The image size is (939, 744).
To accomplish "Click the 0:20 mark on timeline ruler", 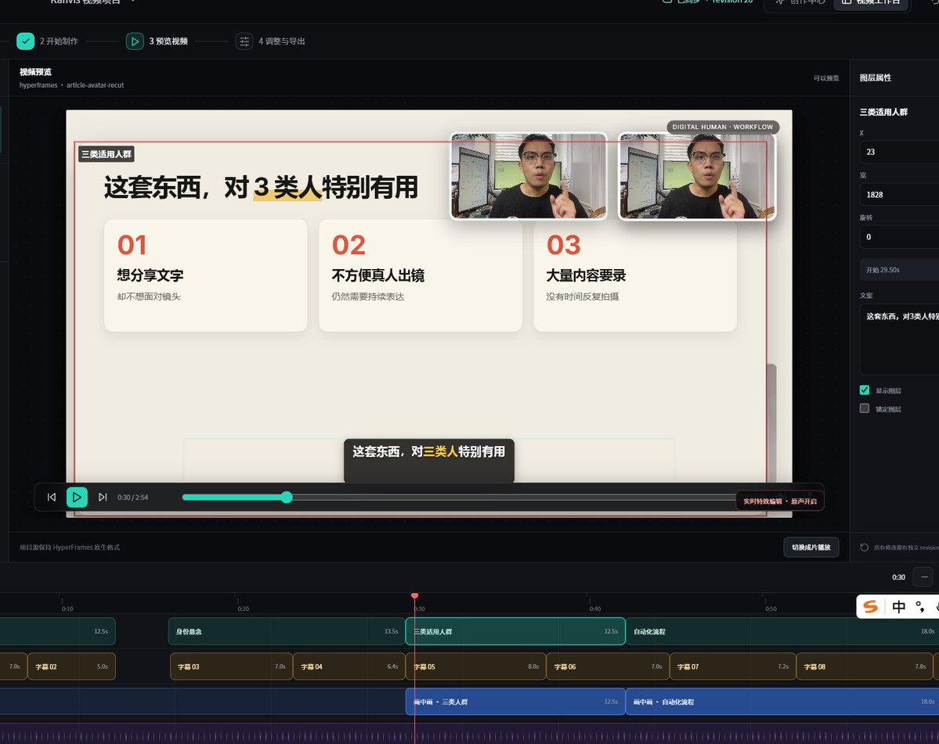I will coord(243,609).
